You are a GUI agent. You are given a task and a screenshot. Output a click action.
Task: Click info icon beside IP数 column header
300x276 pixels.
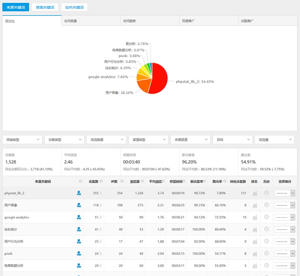pyautogui.click(x=121, y=181)
